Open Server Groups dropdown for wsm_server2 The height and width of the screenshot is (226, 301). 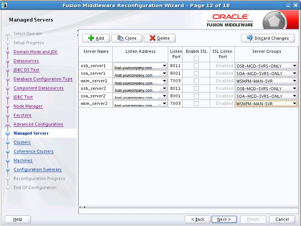(295, 103)
